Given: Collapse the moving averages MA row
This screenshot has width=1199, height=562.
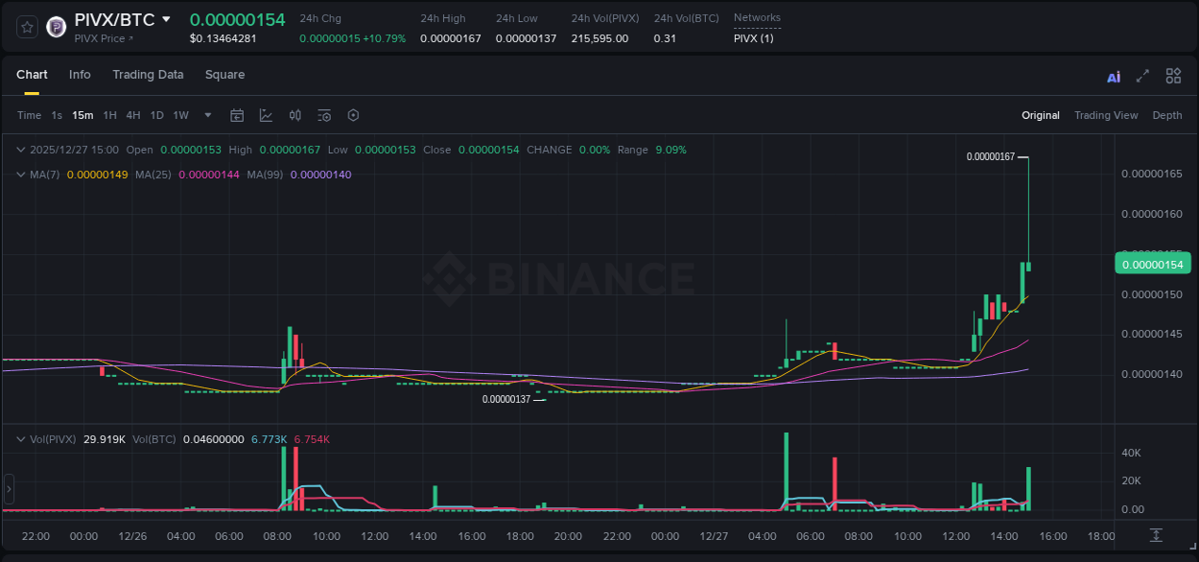Looking at the screenshot, I should pyautogui.click(x=20, y=175).
